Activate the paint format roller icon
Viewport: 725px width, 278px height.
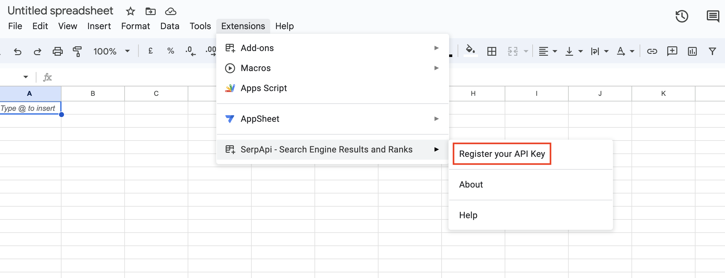(x=77, y=51)
